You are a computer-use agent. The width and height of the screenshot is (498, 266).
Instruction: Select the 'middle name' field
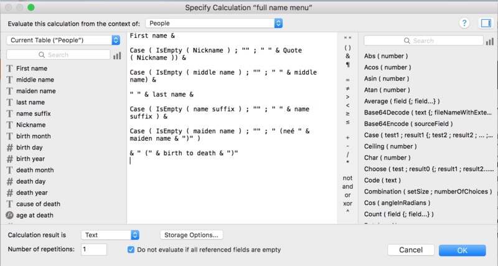[x=35, y=80]
